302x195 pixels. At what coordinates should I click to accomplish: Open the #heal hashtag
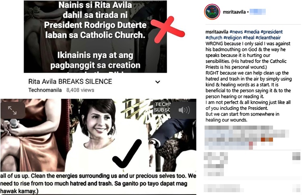coord(248,38)
